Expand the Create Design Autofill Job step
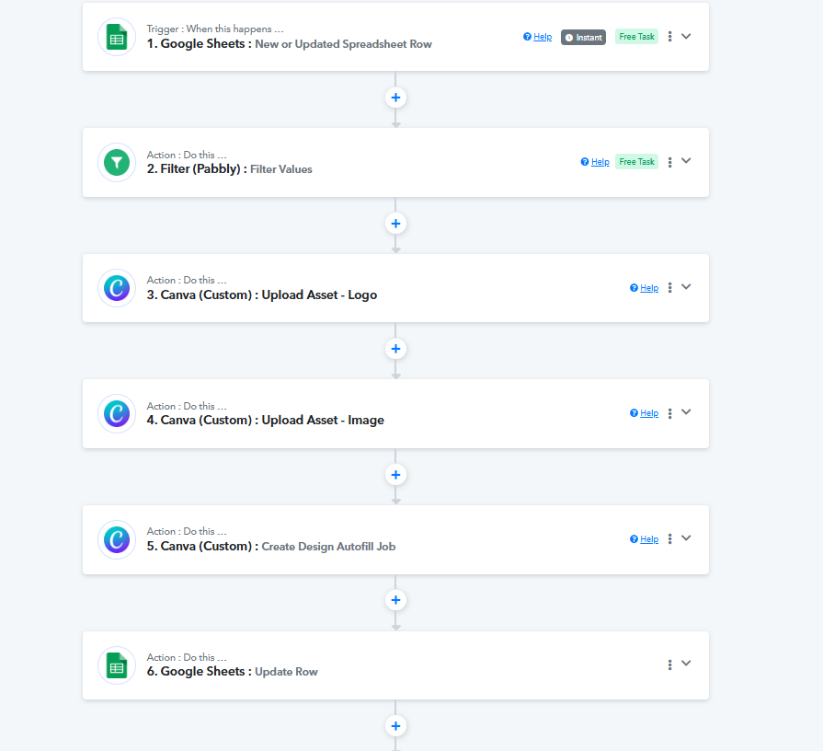The image size is (823, 751). coord(686,537)
